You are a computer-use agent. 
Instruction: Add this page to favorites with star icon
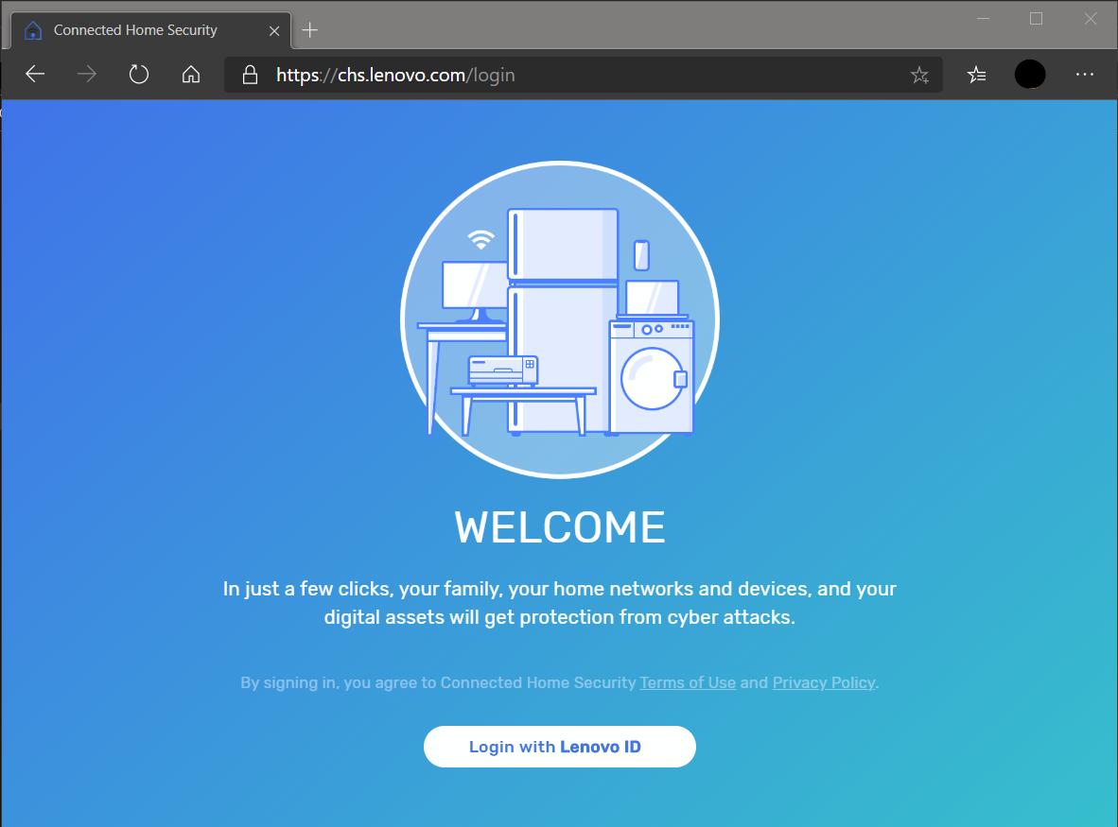(x=919, y=75)
